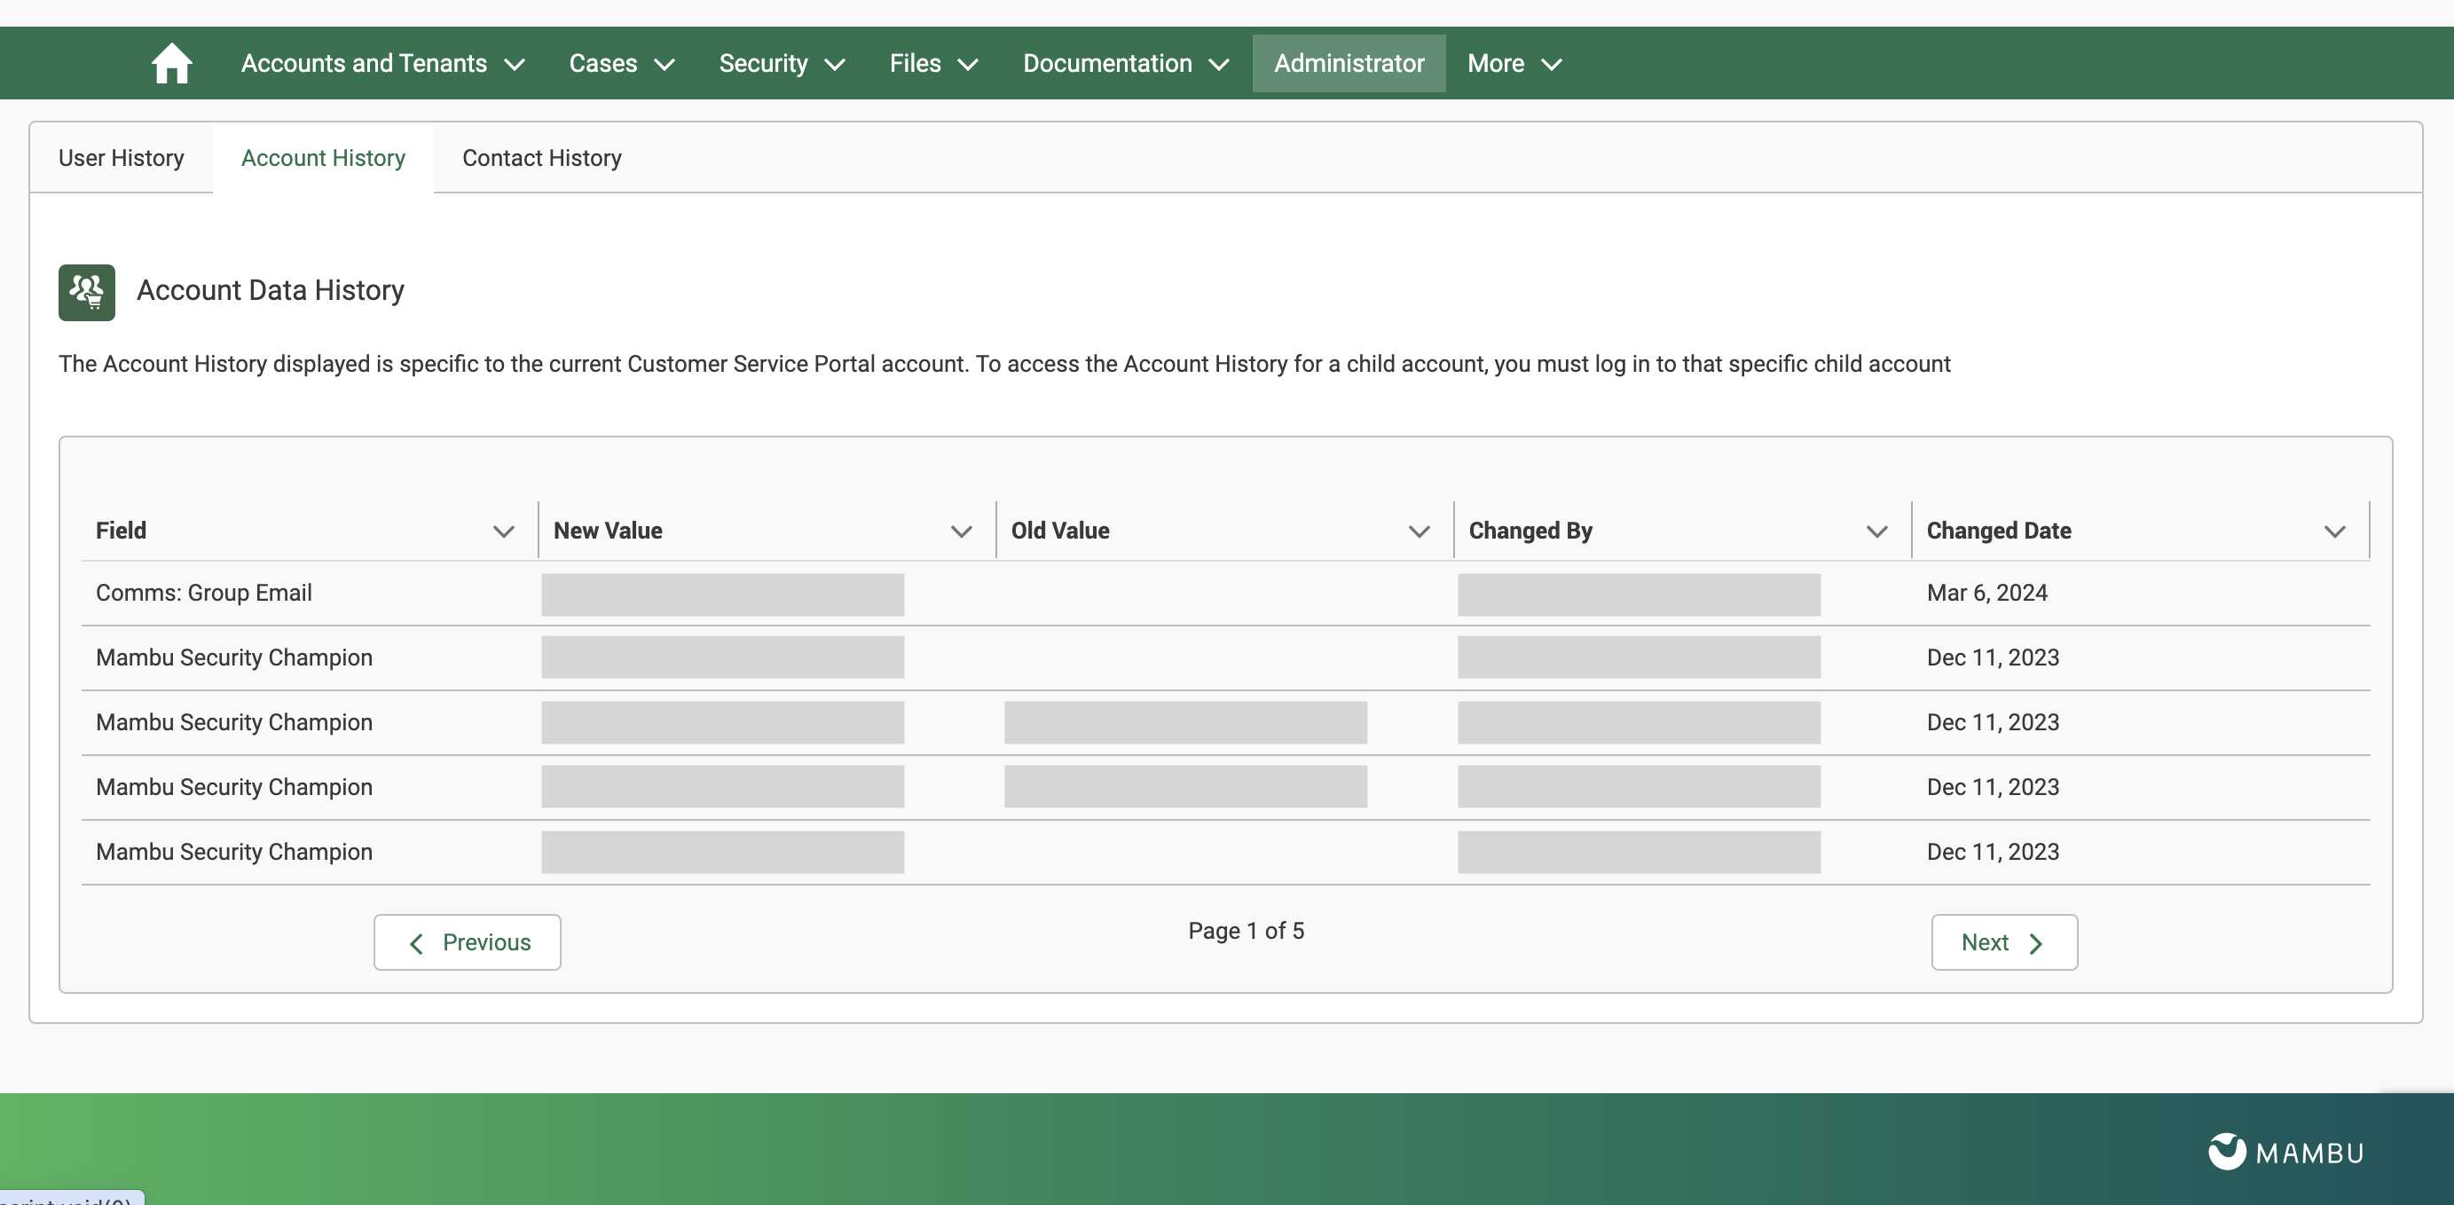Expand the Accounts and Tenants menu
2454x1205 pixels.
[382, 64]
